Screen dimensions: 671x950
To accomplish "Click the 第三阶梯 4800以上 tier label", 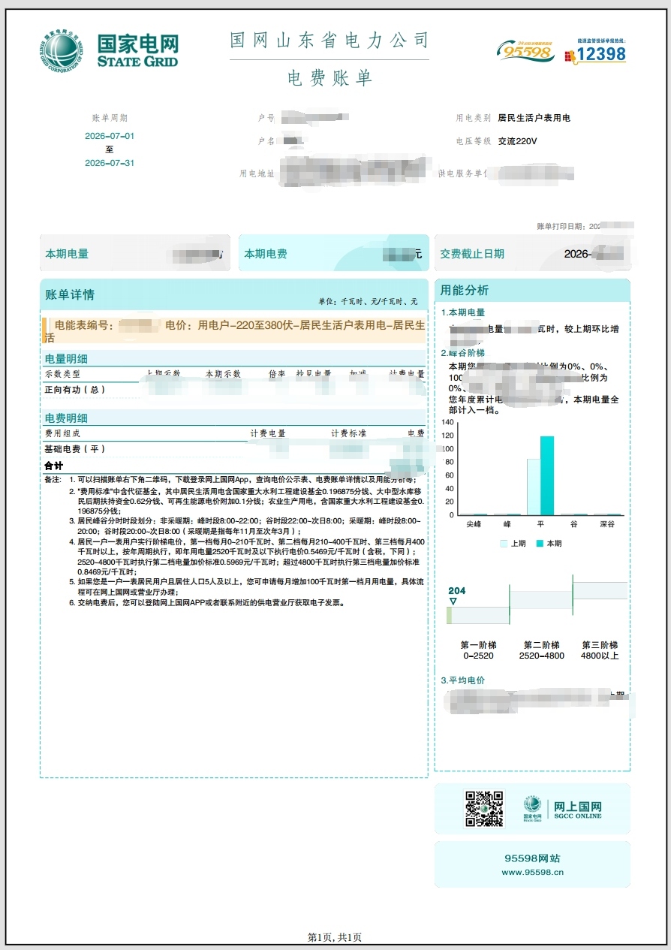I will click(x=600, y=650).
